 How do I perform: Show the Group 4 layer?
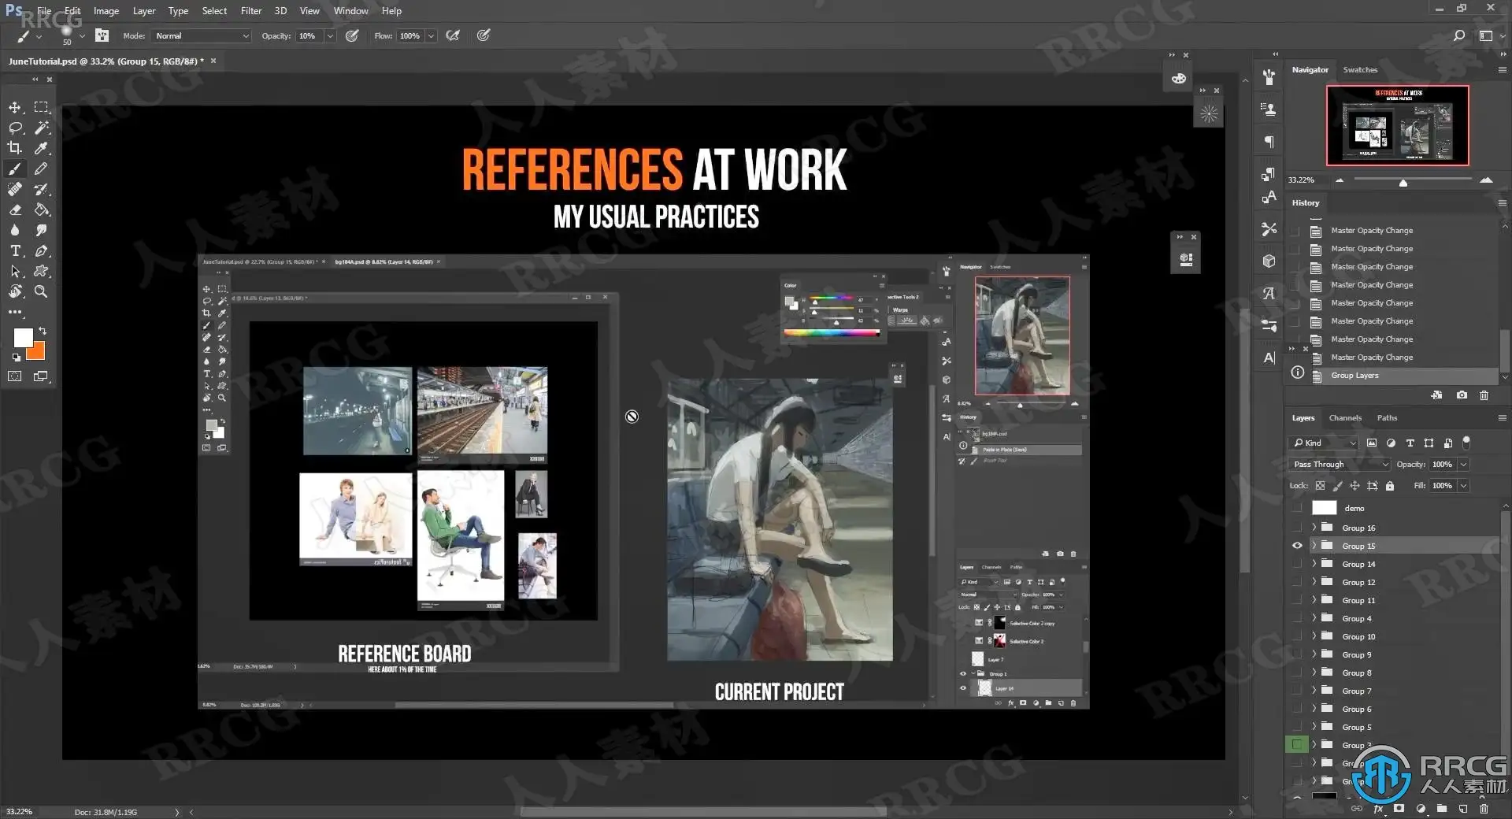(x=1297, y=618)
